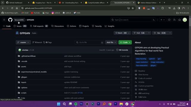Switch to the GitHub Dashboard browser tab
This screenshot has width=191, height=107.
click(18, 3)
